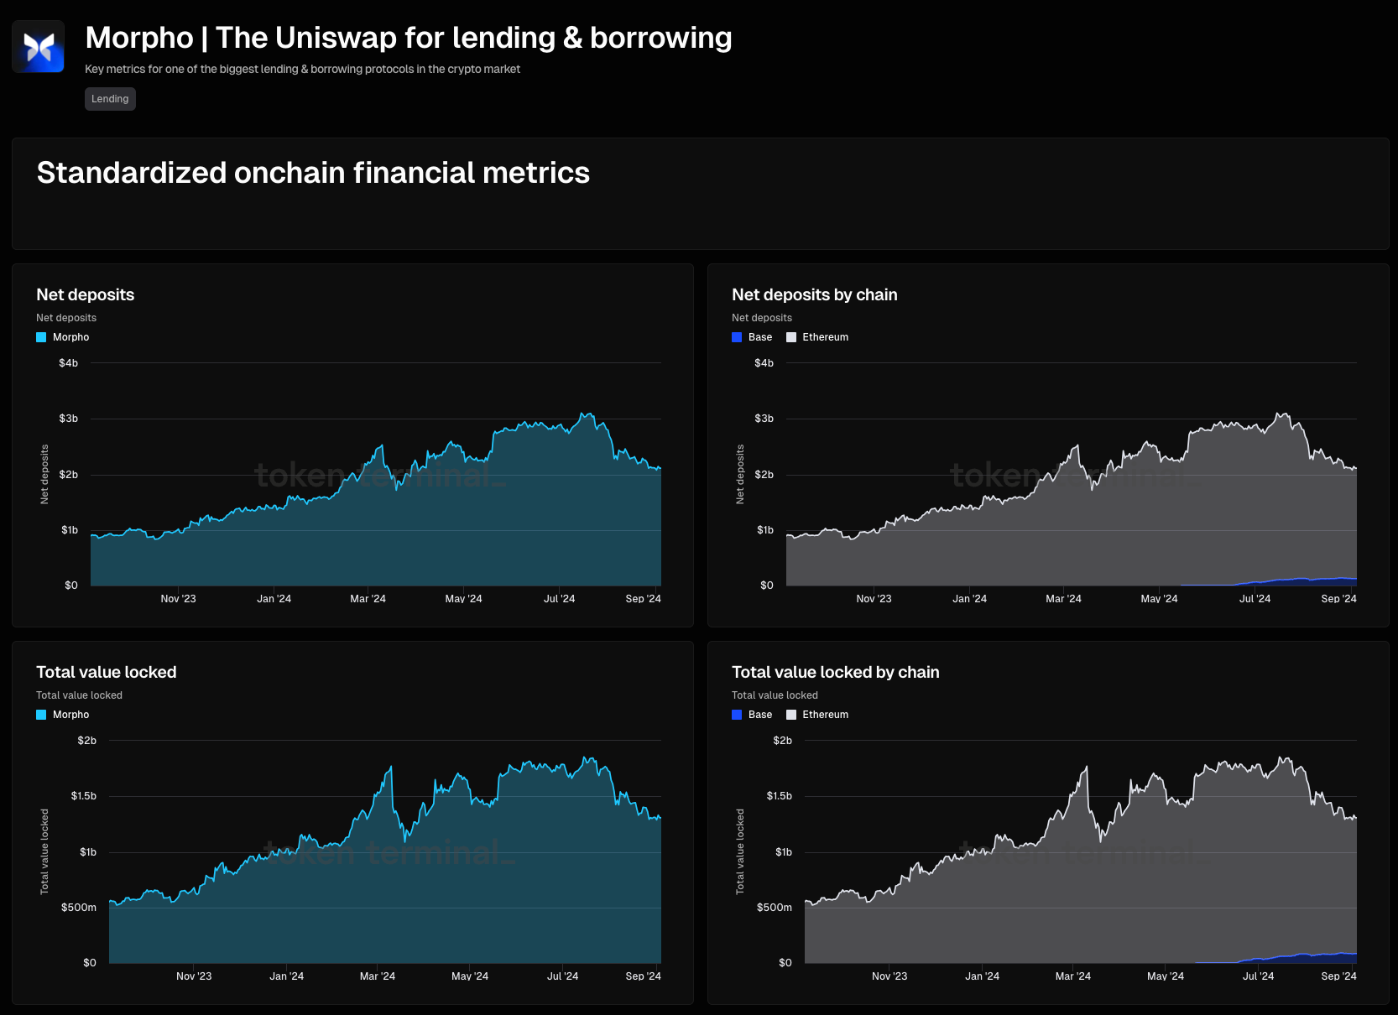Click Mar '24 on Total value locked x-axis

[377, 976]
